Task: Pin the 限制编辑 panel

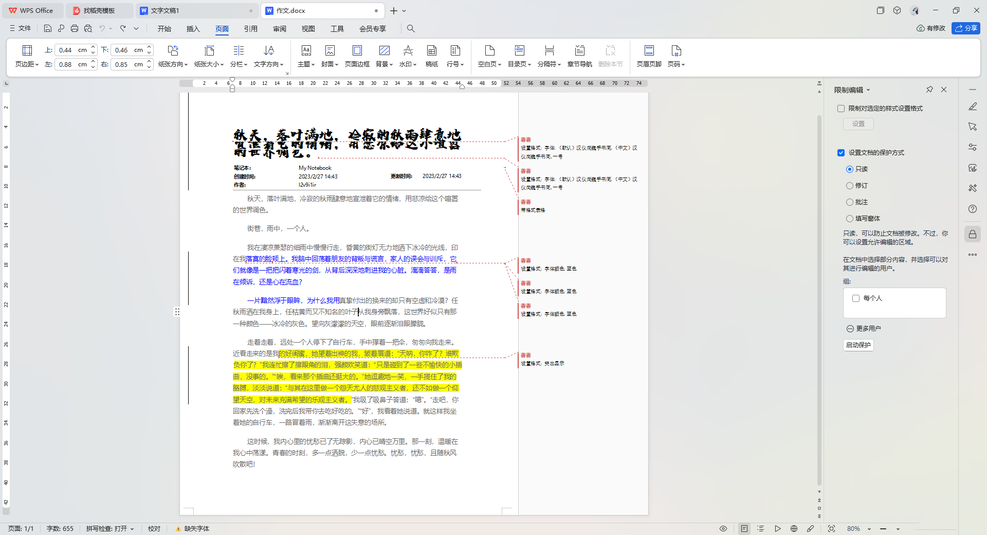Action: [x=929, y=90]
